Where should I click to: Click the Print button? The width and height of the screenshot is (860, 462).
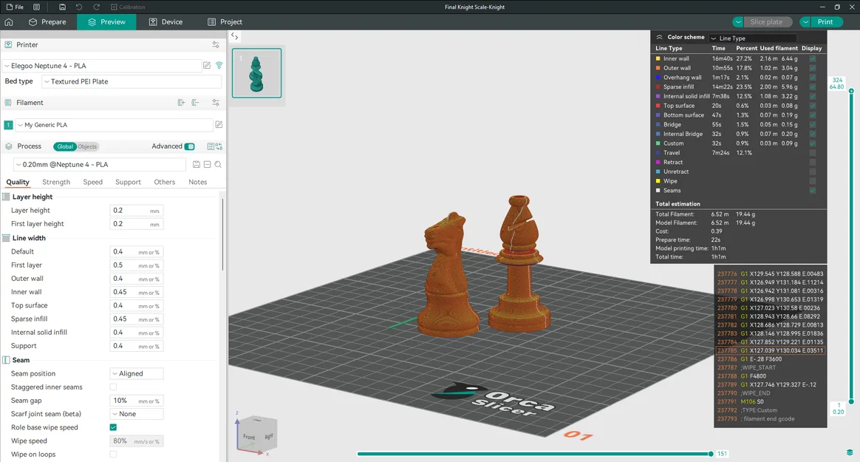tap(827, 22)
